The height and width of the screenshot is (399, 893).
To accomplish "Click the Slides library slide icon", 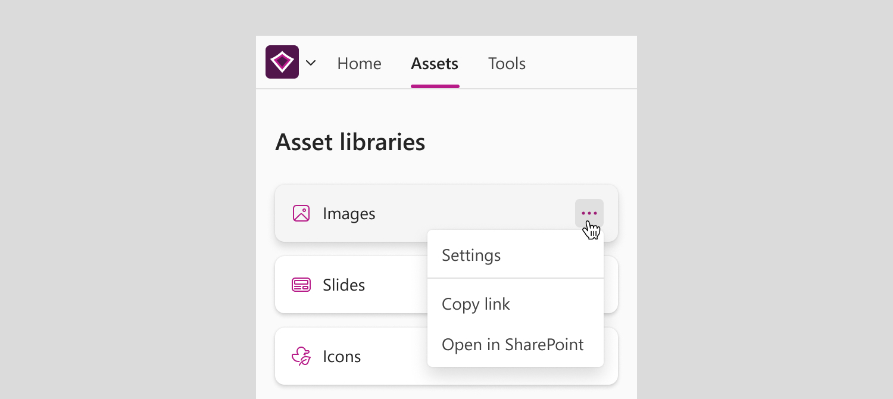I will [301, 285].
